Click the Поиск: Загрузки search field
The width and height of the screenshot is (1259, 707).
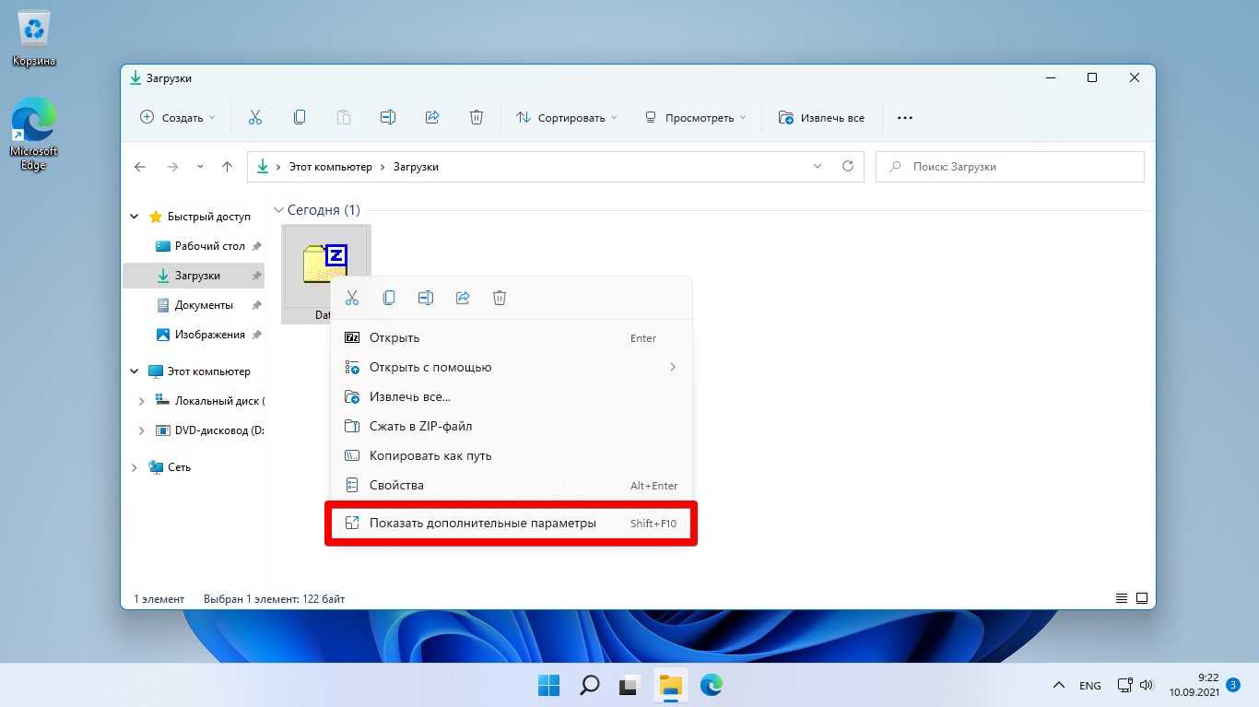[1009, 167]
